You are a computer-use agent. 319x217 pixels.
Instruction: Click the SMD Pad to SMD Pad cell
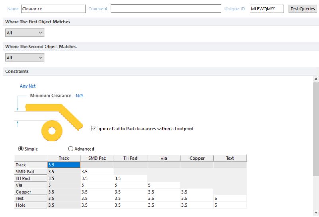(97, 172)
